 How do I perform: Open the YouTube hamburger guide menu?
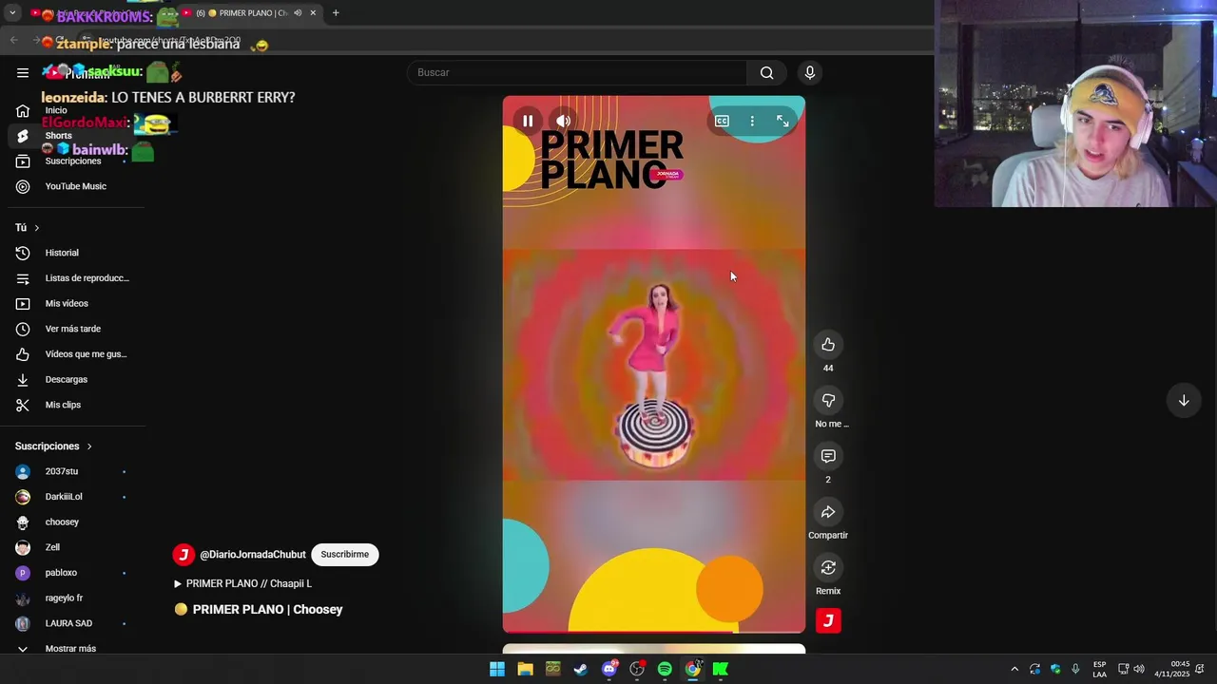[23, 72]
